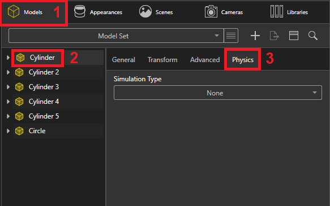The height and width of the screenshot is (206, 330).
Task: Expand the Cylinder 5 node arrow
Action: [x=8, y=116]
